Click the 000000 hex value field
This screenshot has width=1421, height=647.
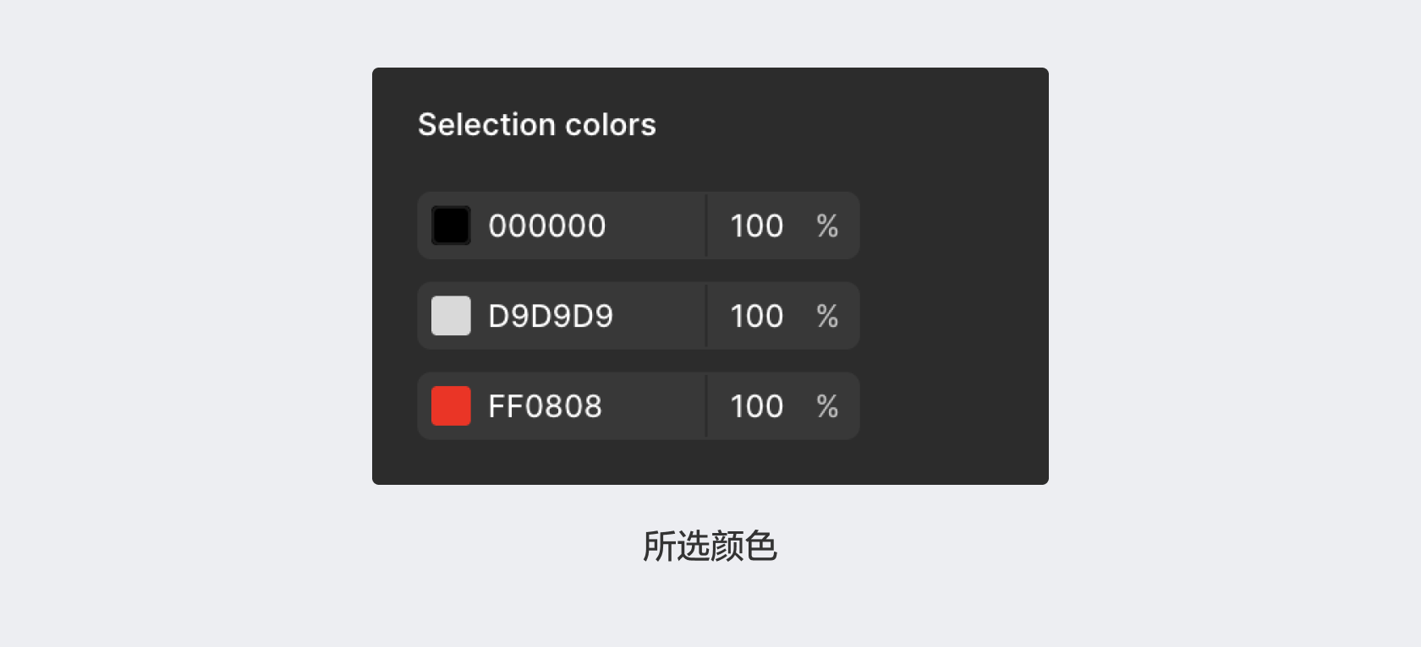coord(546,226)
